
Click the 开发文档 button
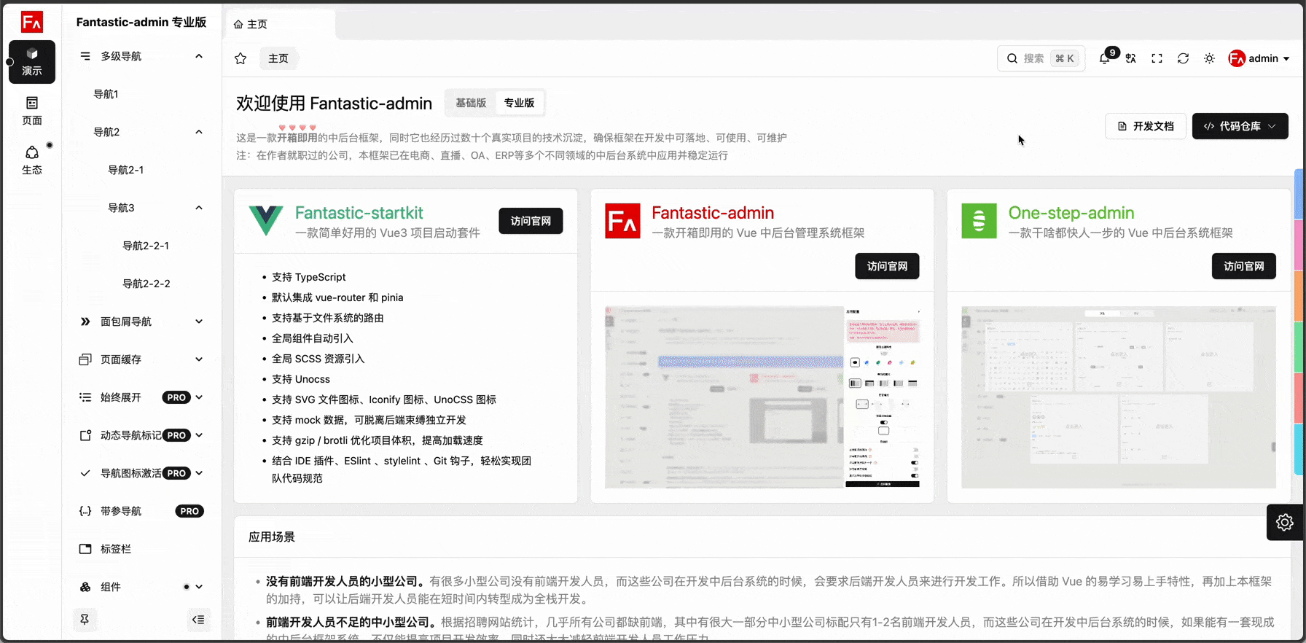(1146, 126)
